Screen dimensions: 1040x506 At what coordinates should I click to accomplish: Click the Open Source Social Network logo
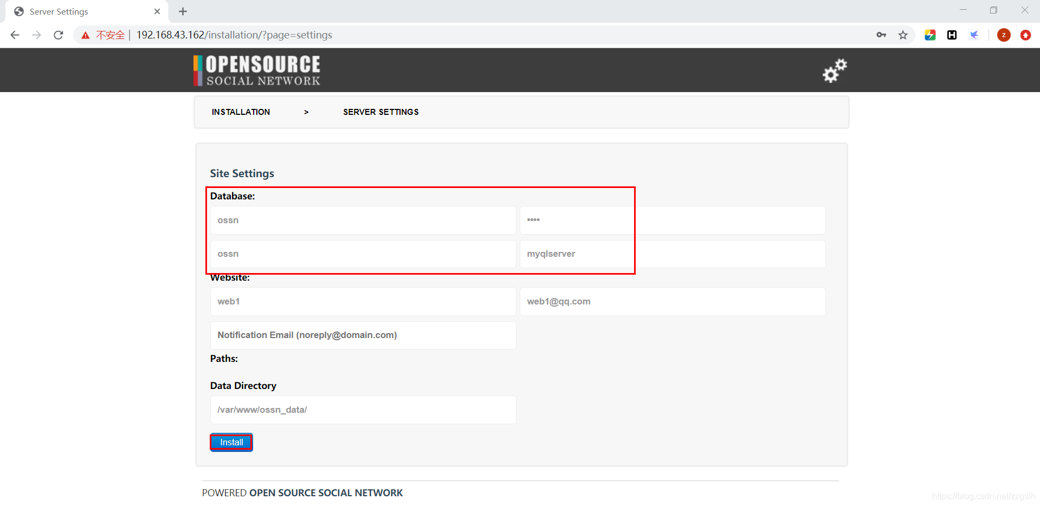pos(257,70)
